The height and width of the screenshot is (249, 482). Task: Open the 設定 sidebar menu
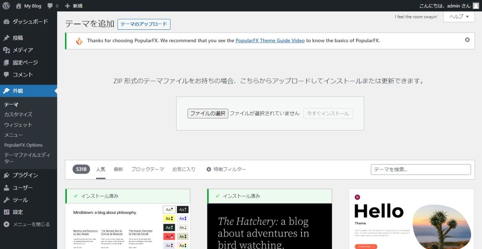tap(18, 212)
